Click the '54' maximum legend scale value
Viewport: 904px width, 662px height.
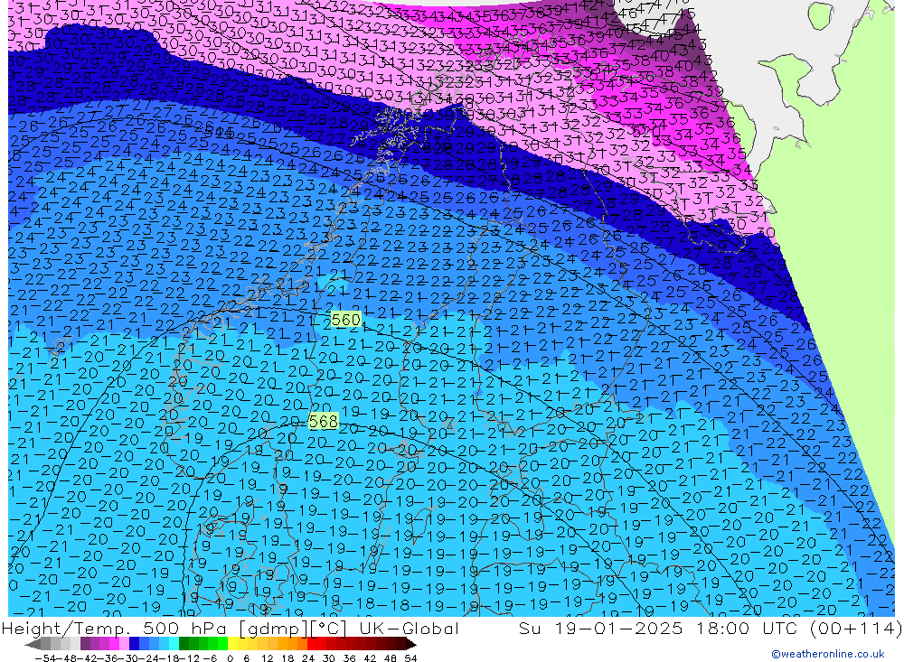(410, 658)
